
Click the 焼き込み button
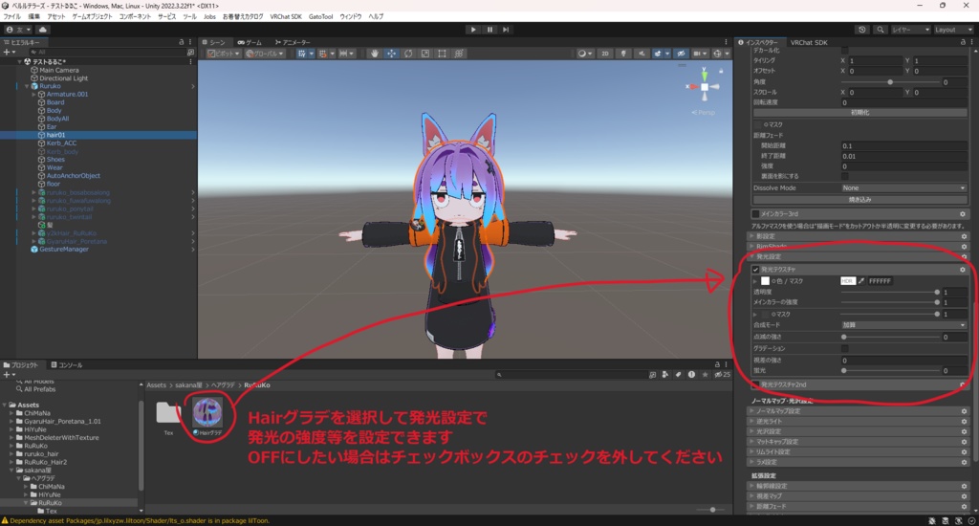pos(859,200)
